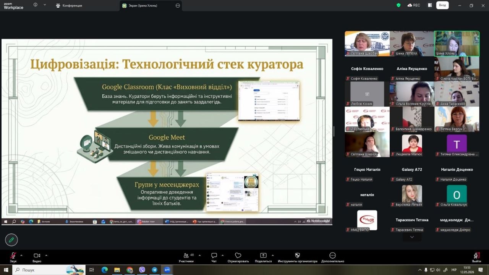The height and width of the screenshot is (275, 489).
Task: Click the green annotation pencil button
Action: 11,240
